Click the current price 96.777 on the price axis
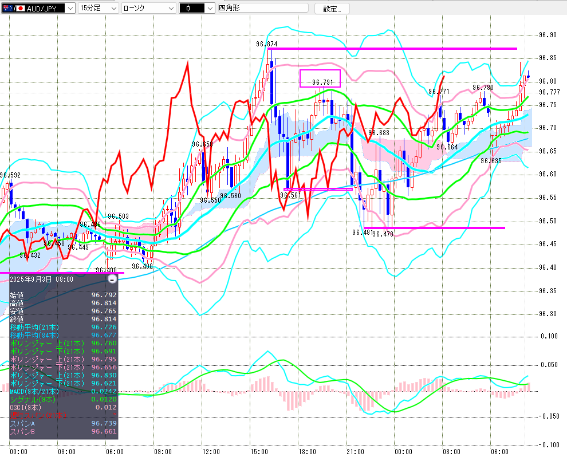The image size is (567, 457). 549,92
